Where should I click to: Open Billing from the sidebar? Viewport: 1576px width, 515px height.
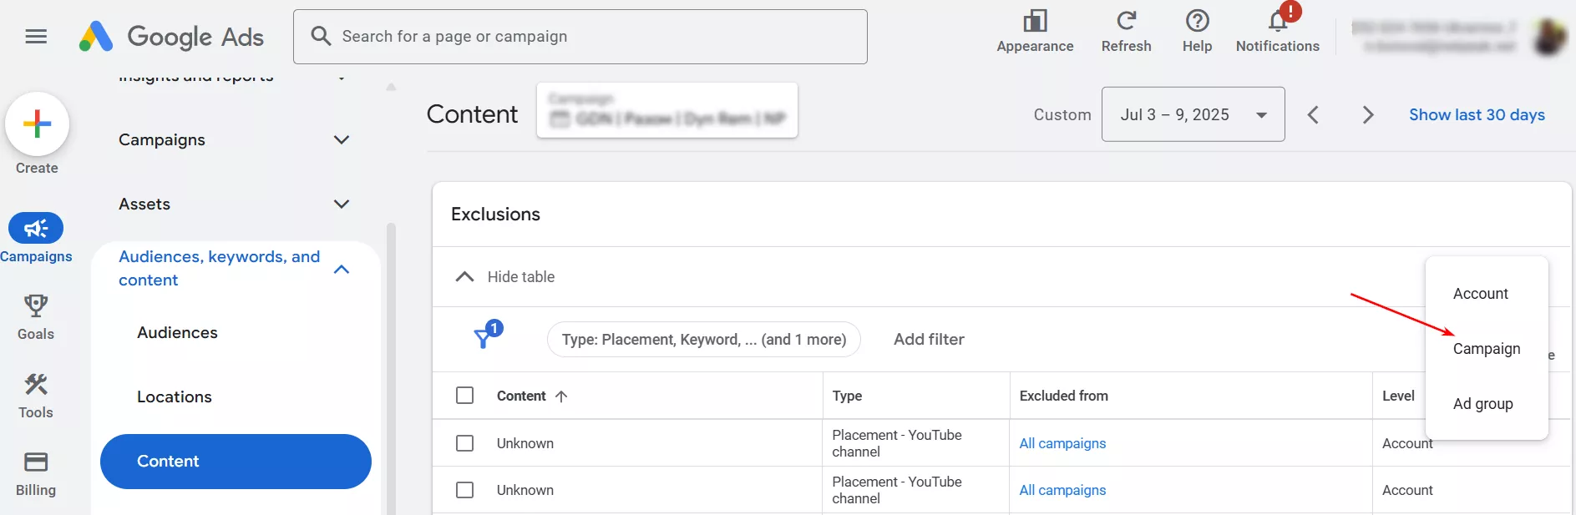pos(36,463)
